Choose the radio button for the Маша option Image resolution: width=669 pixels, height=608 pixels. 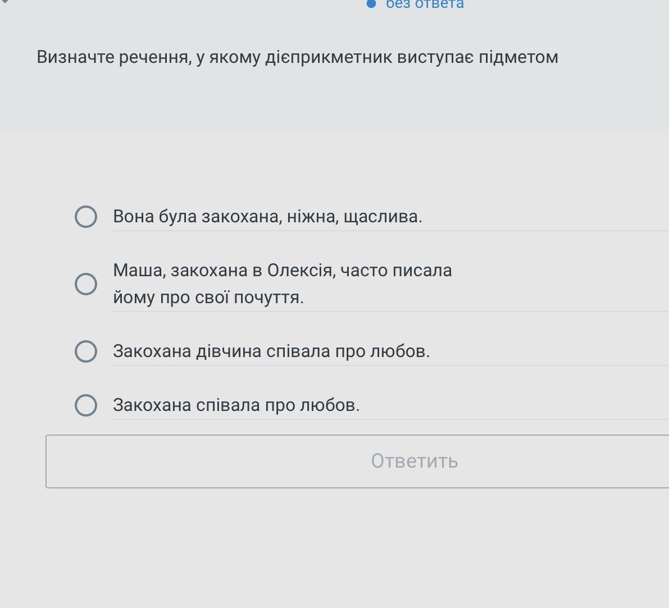pyautogui.click(x=86, y=284)
